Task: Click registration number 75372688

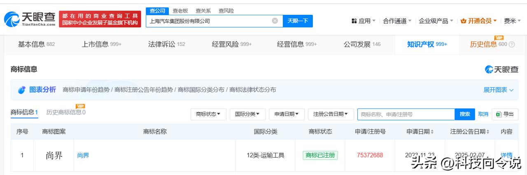Action: click(x=370, y=155)
